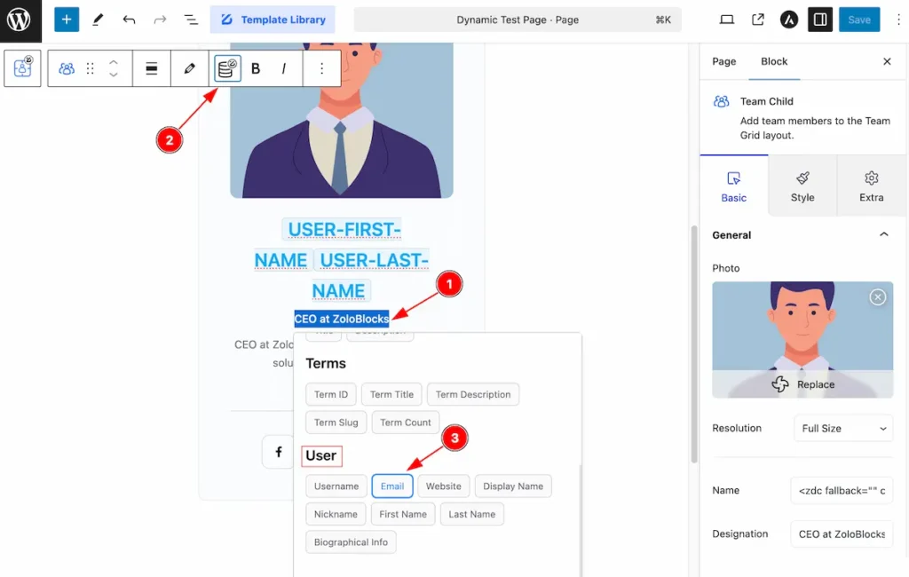Click the Designation input field

click(842, 534)
